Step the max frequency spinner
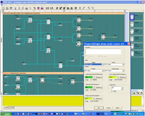The width and height of the screenshot is (145, 116). click(x=118, y=77)
